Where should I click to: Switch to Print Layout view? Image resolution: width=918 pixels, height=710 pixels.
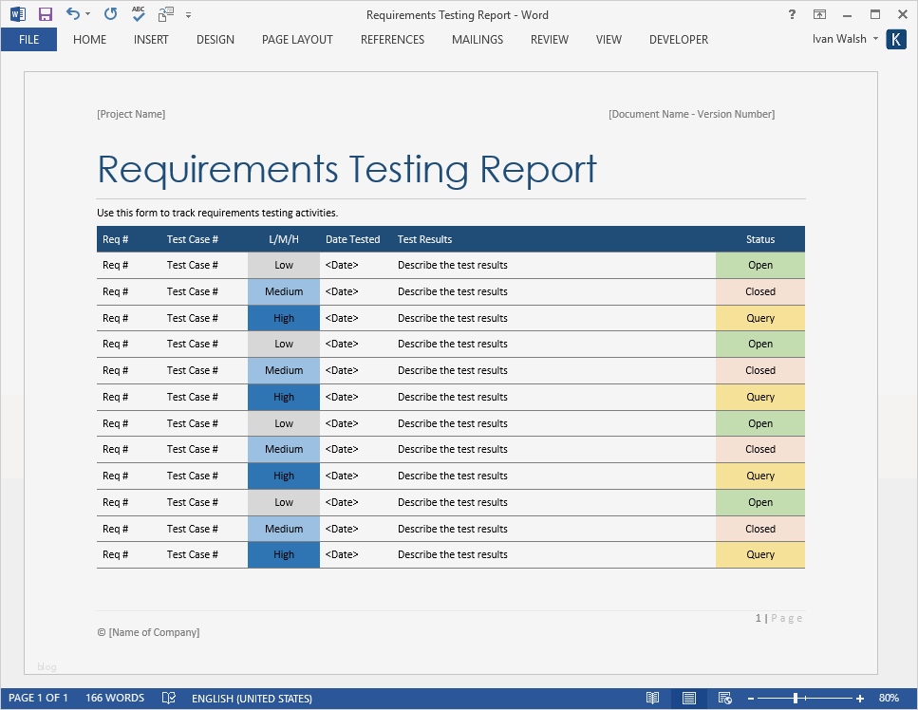click(x=690, y=698)
